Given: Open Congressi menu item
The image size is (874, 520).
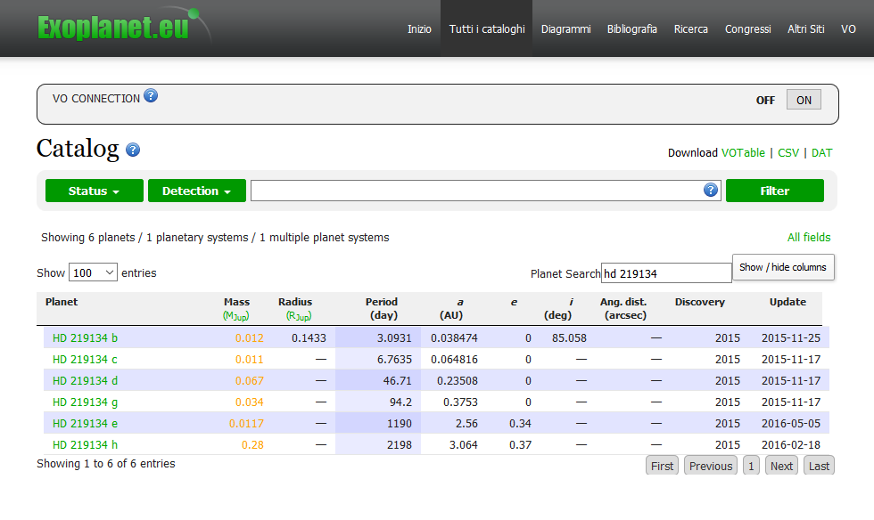Looking at the screenshot, I should point(747,29).
